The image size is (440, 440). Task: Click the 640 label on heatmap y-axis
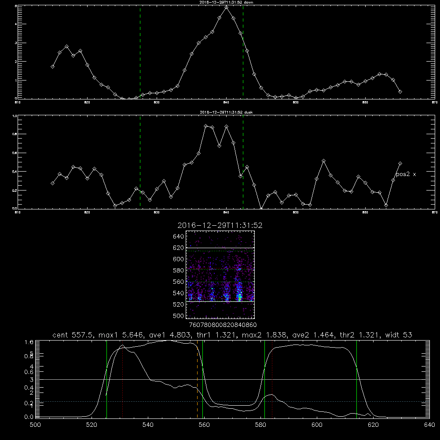tap(179, 237)
